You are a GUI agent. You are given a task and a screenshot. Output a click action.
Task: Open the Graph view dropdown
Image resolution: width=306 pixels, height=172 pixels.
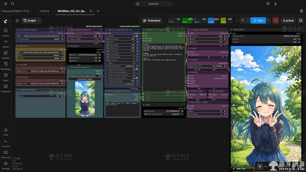tap(31, 20)
